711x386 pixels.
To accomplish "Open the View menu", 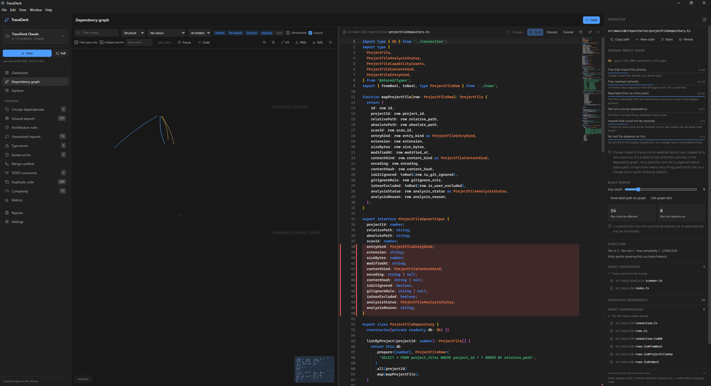I will (x=22, y=10).
